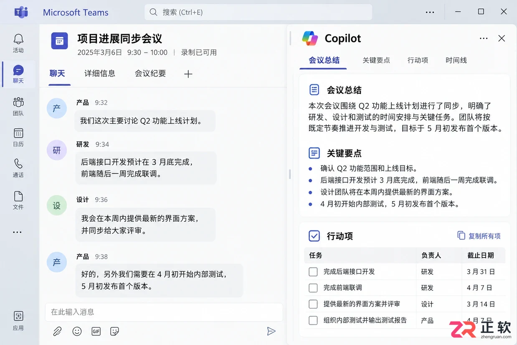Click the 产 avatar at 9:32

(x=57, y=108)
